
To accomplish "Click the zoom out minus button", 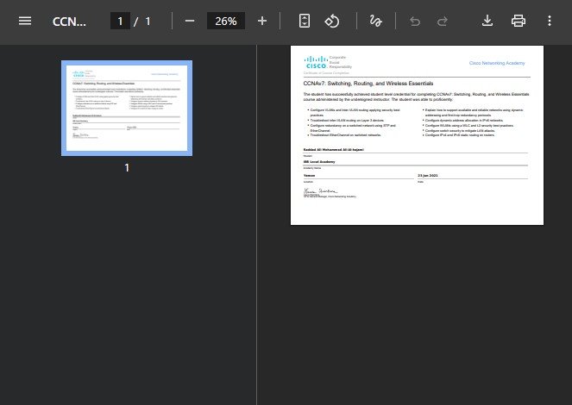I will point(190,21).
